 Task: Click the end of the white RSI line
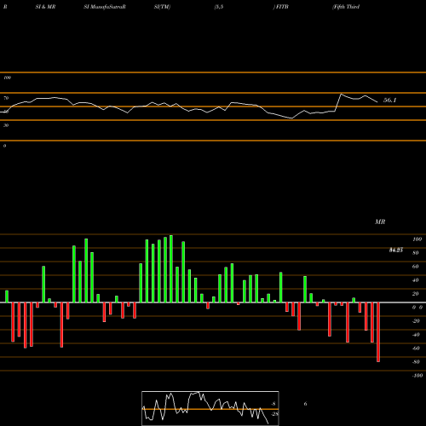(x=377, y=102)
